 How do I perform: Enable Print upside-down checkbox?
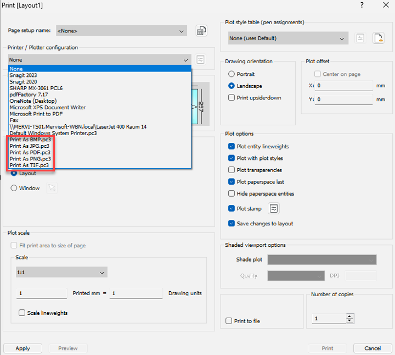tap(232, 98)
